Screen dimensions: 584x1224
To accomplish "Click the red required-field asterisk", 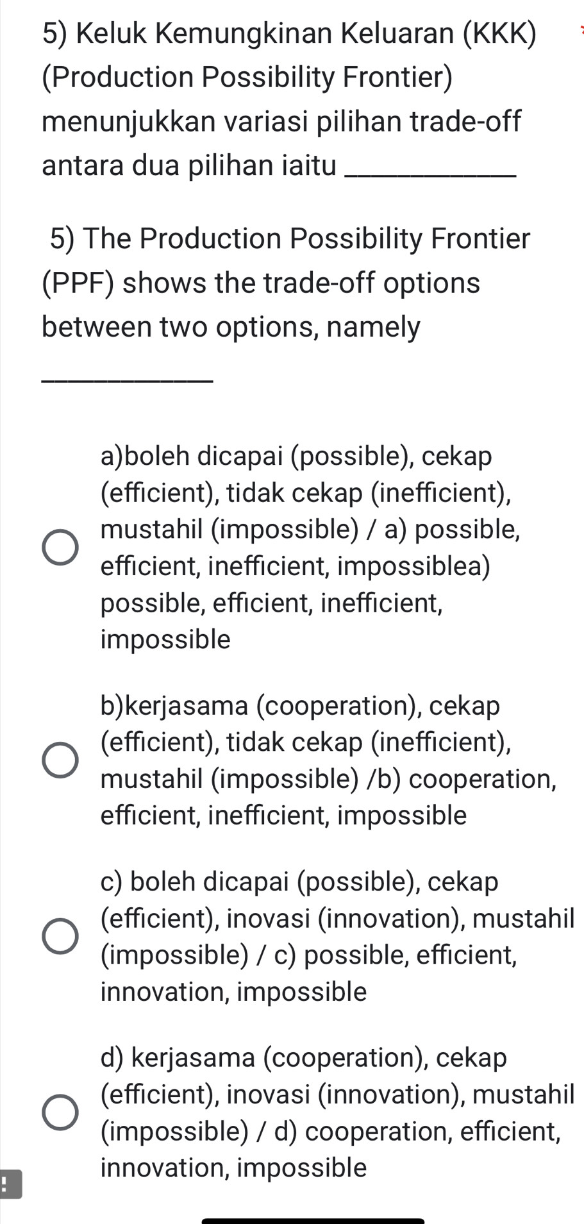I will tap(580, 29).
